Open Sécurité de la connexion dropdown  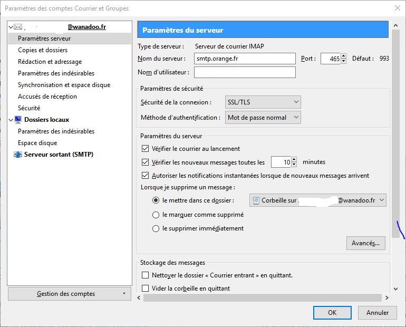[x=263, y=102]
